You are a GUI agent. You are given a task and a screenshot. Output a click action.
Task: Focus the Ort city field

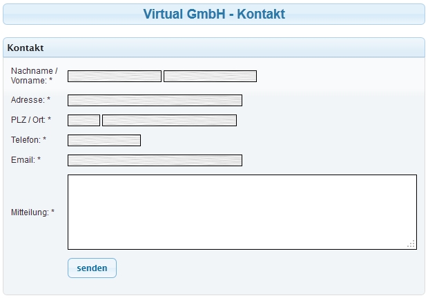(x=169, y=121)
